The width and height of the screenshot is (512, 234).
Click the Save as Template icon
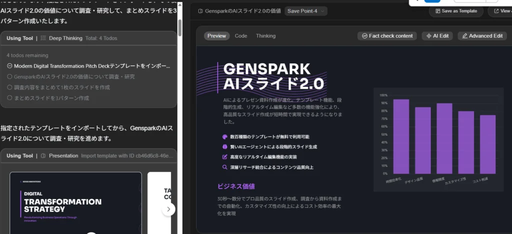[437, 11]
